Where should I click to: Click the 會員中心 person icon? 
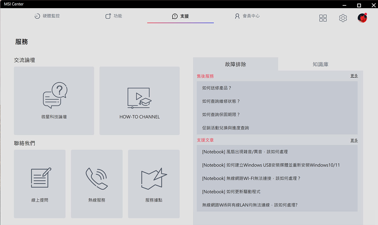(x=237, y=16)
